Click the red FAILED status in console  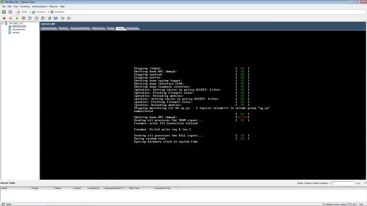click(x=242, y=117)
